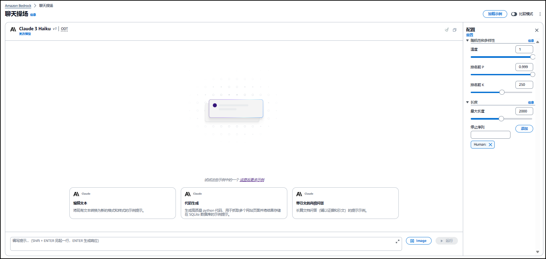Open the three-dot options menu

tap(540, 14)
